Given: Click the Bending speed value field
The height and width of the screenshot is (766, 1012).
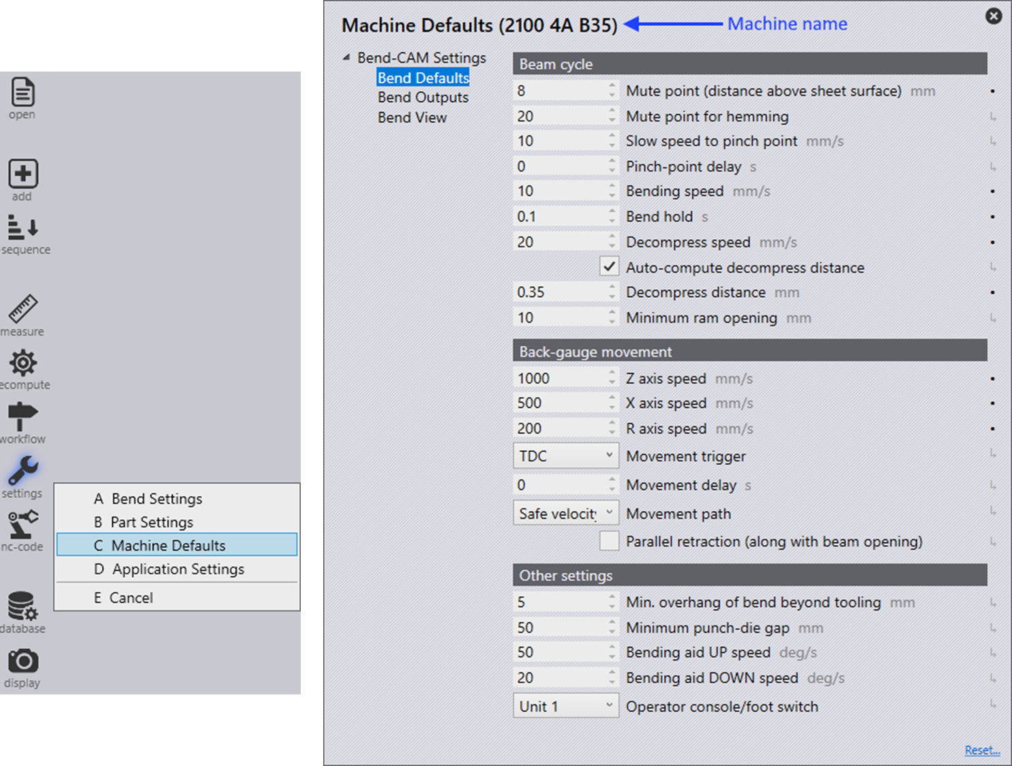Looking at the screenshot, I should coord(565,191).
